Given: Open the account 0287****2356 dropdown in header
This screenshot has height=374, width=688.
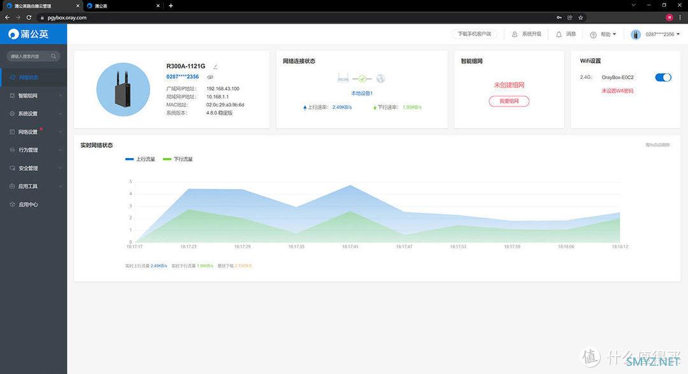Looking at the screenshot, I should (x=663, y=34).
